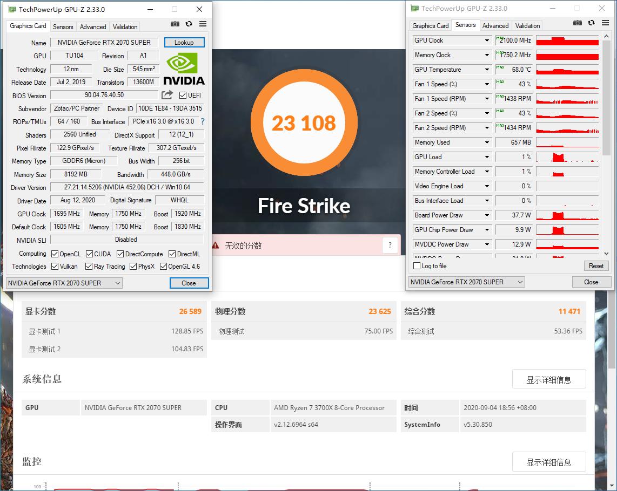Open Advanced tab in Sensors window
Screen dimensions: 617x491
[x=495, y=25]
